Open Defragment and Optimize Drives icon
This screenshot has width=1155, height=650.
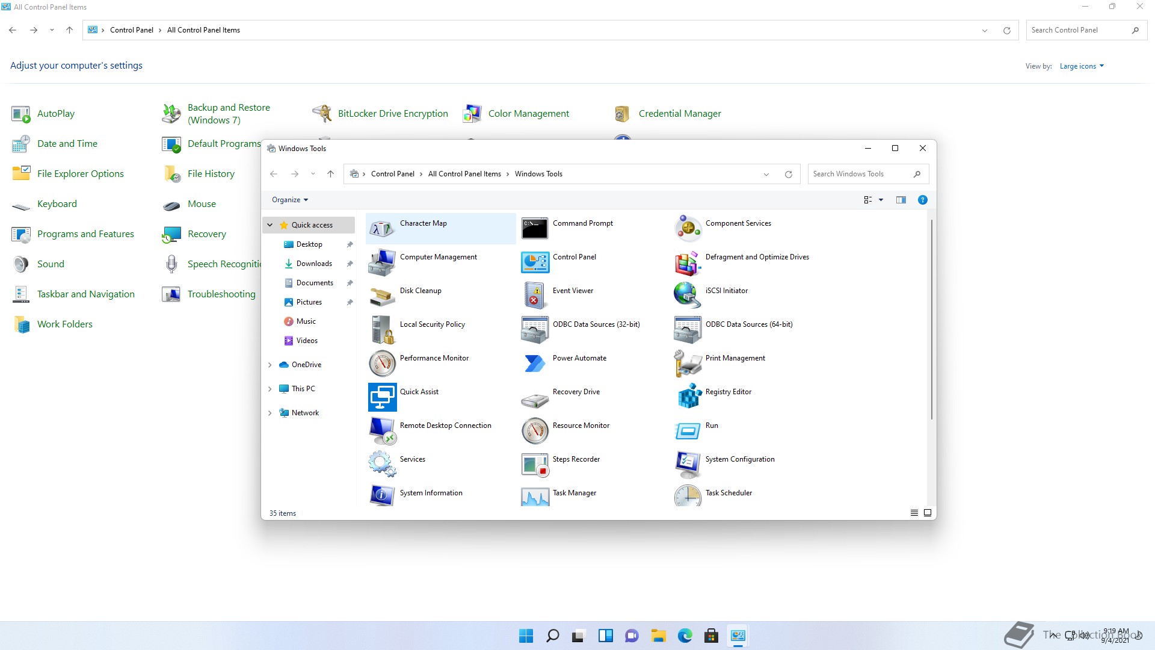point(688,262)
